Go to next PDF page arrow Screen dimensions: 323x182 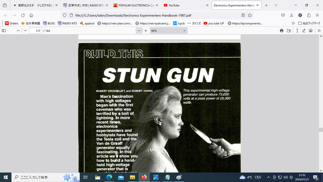click(25, 30)
